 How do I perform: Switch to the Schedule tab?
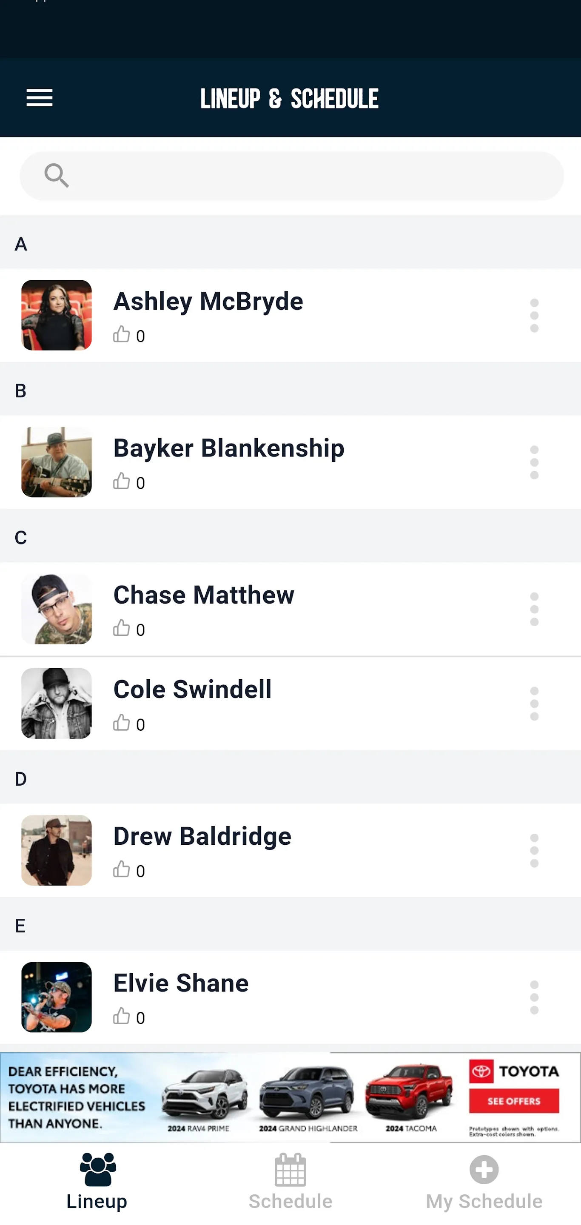290,1181
